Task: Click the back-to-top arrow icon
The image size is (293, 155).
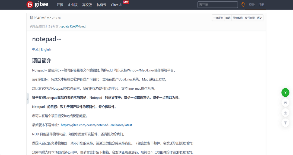Action: point(285,123)
